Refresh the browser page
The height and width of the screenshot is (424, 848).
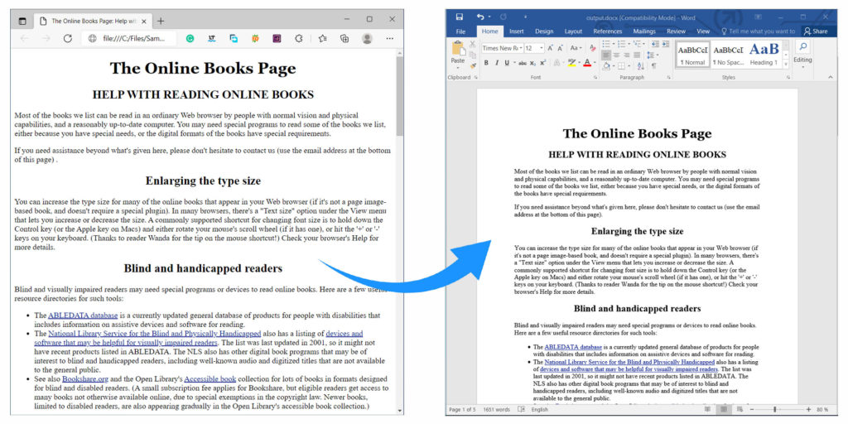pos(68,38)
